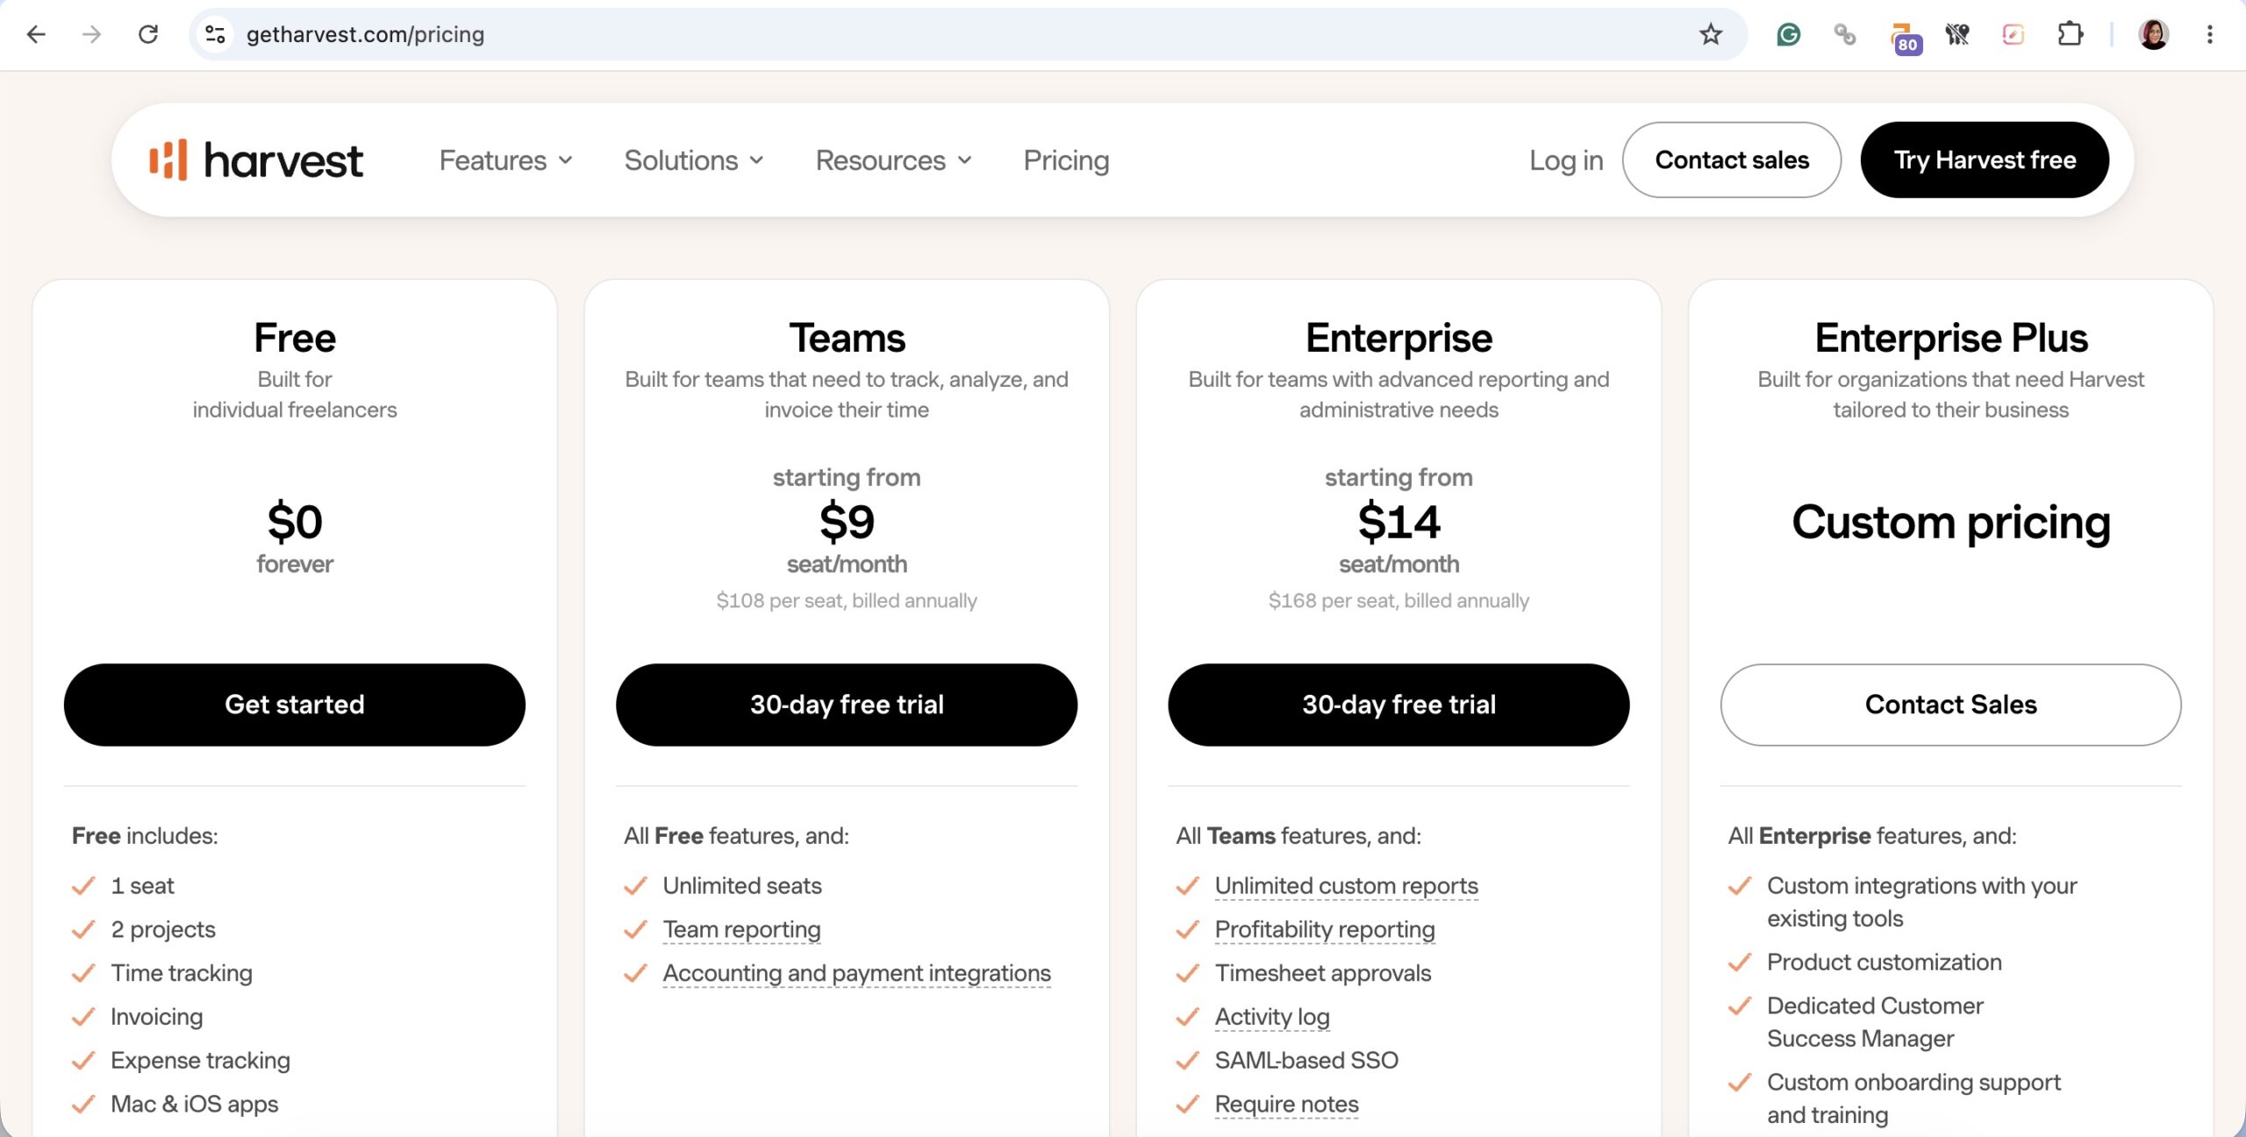The height and width of the screenshot is (1137, 2246).
Task: Bookmark this page with the star icon
Action: [1711, 34]
